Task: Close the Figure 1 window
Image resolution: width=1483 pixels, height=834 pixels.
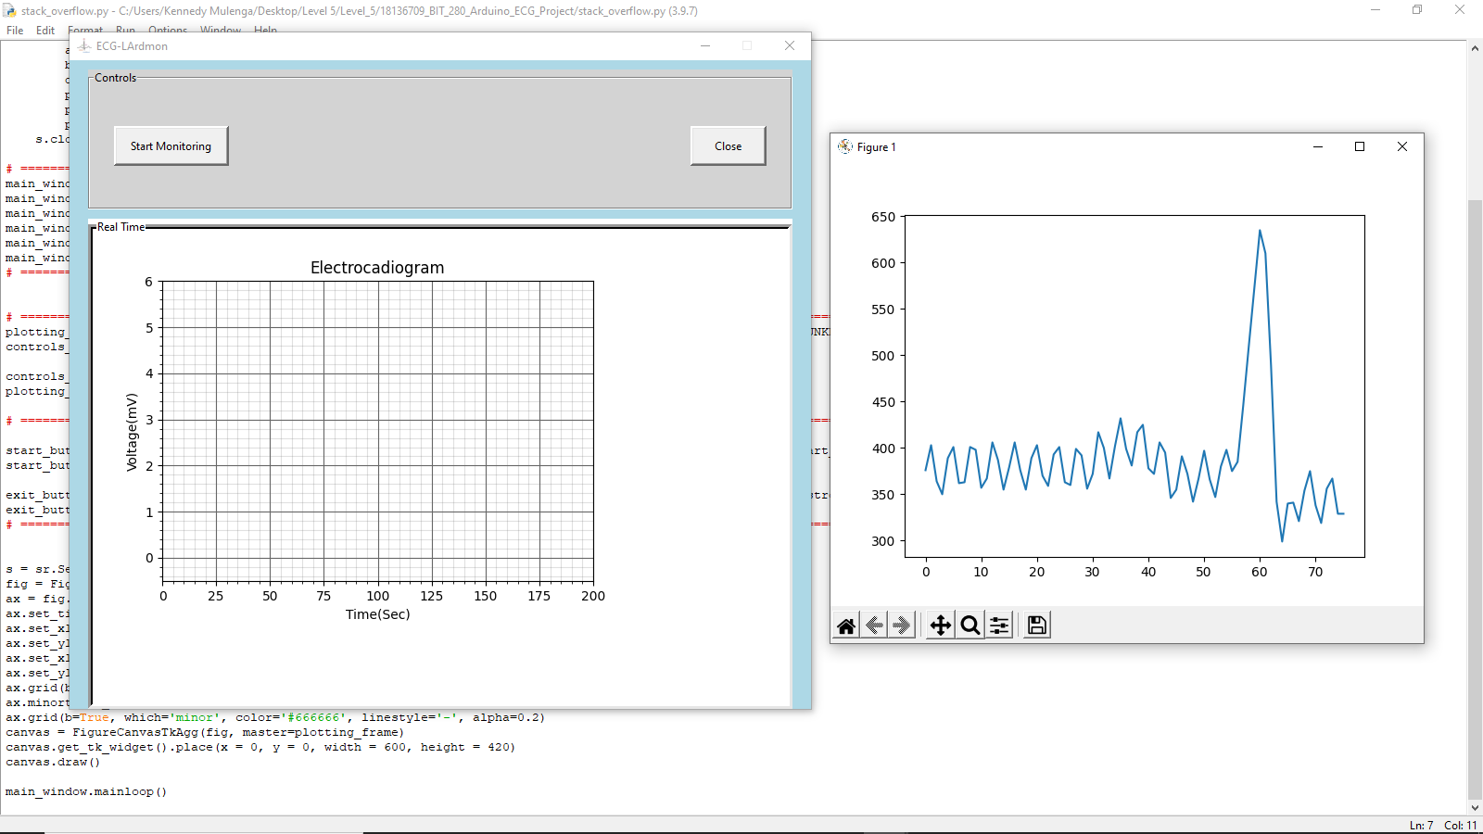Action: click(1402, 146)
